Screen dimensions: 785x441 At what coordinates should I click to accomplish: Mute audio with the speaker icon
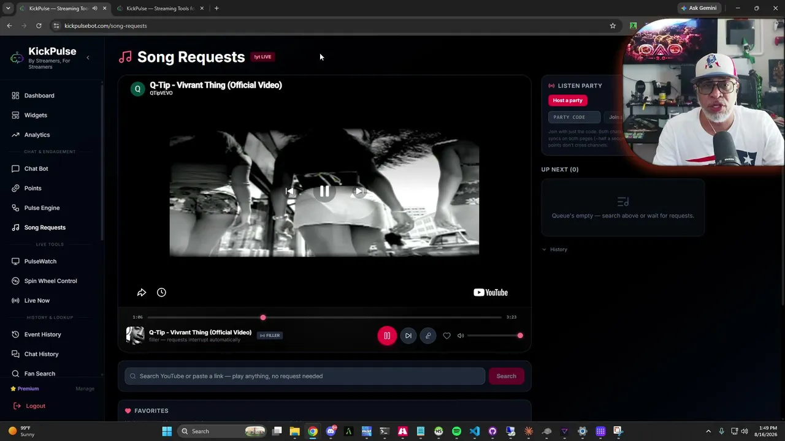(x=461, y=336)
